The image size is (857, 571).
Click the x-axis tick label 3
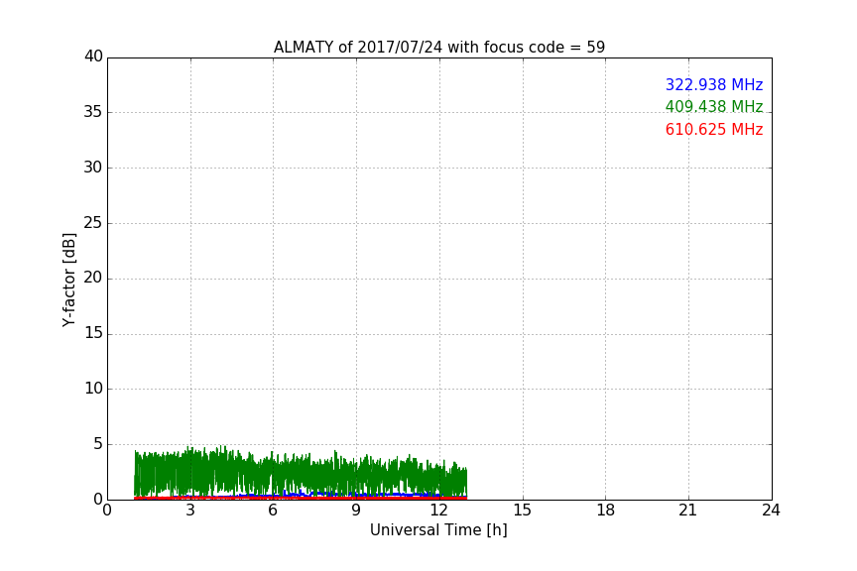tap(190, 511)
